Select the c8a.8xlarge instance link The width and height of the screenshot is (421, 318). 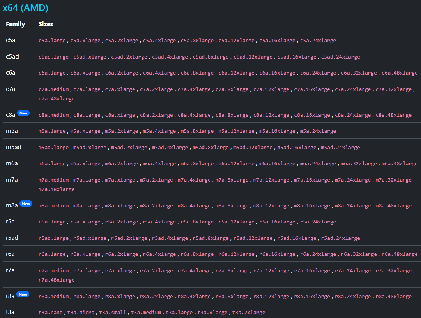(x=232, y=115)
